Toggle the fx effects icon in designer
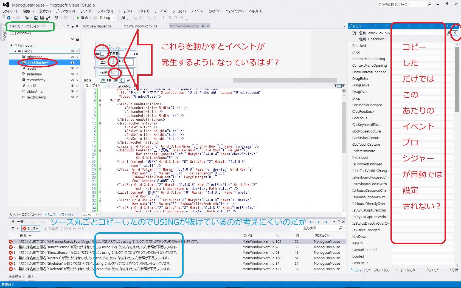 (103, 80)
